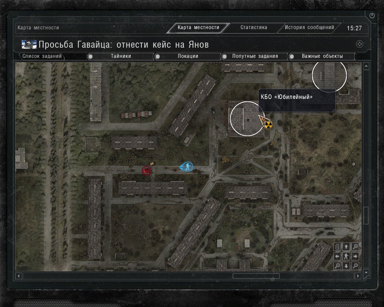This screenshot has width=384, height=307.
Task: Select the circled building at map top right
Action: click(329, 76)
